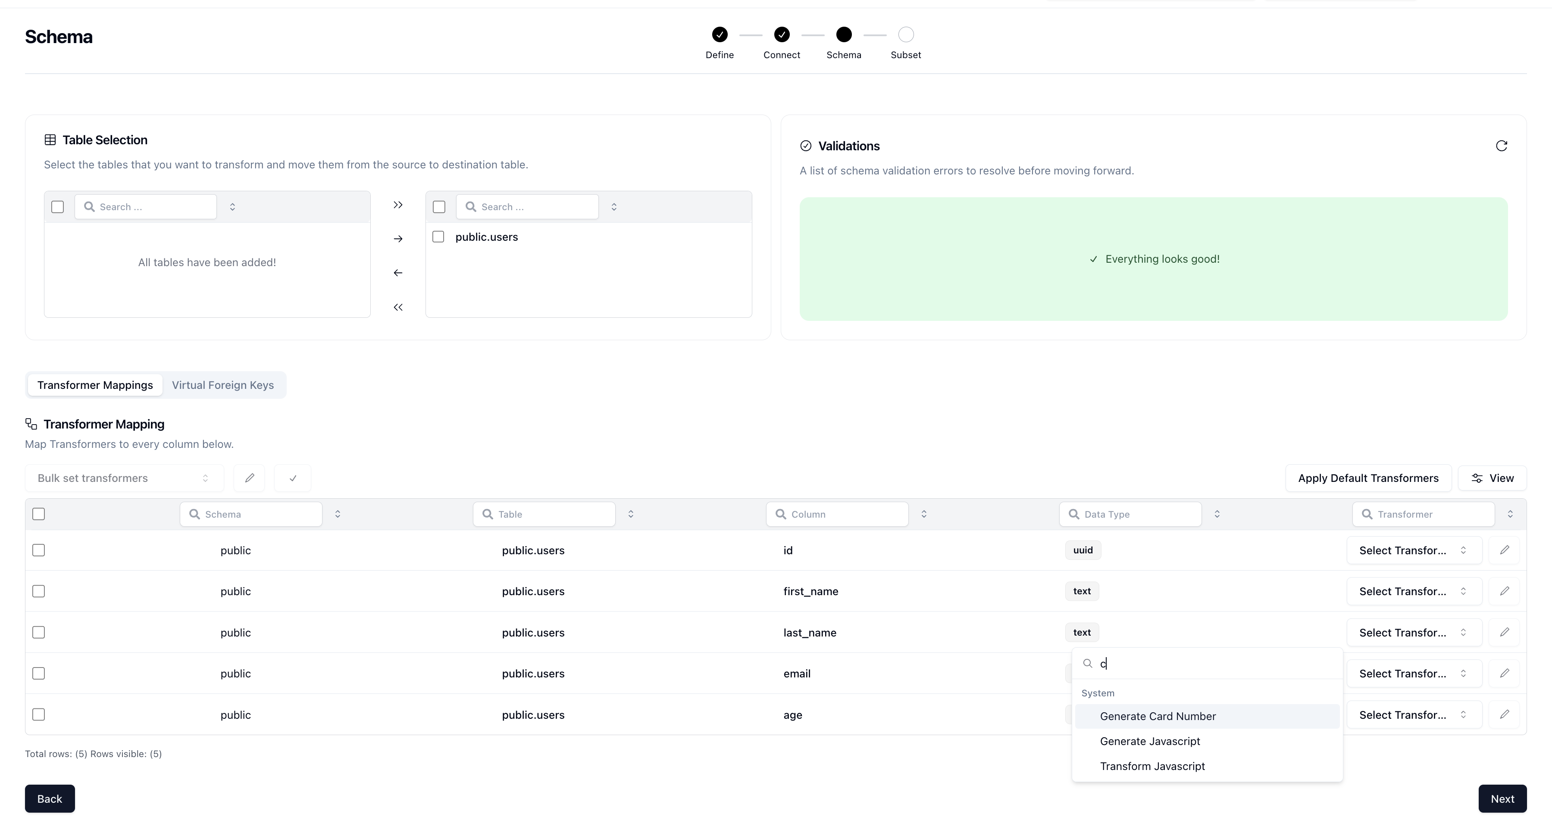1552x829 pixels.
Task: Click the bulk edit pencil icon
Action: (250, 478)
